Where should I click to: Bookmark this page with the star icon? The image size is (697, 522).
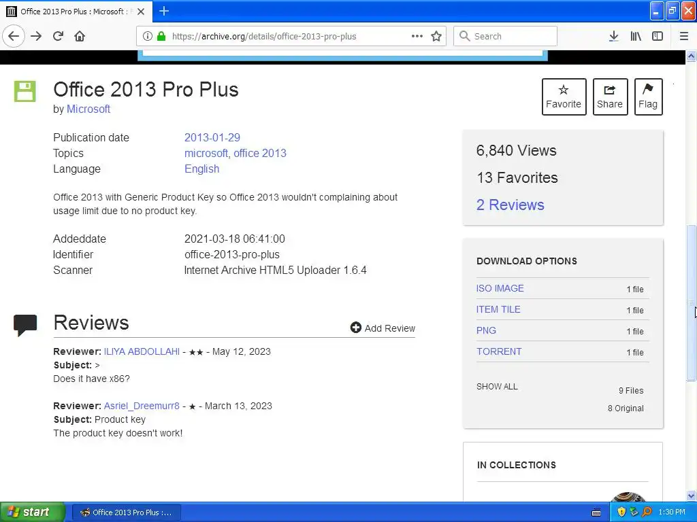point(436,36)
